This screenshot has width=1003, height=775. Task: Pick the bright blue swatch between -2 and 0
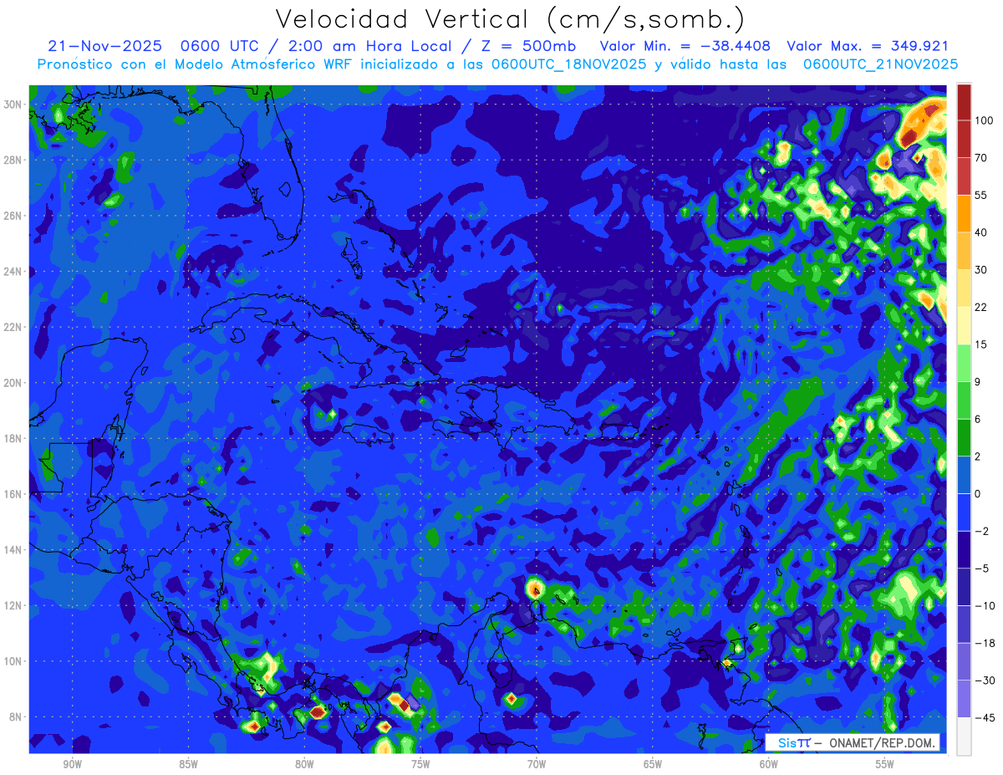click(x=964, y=512)
